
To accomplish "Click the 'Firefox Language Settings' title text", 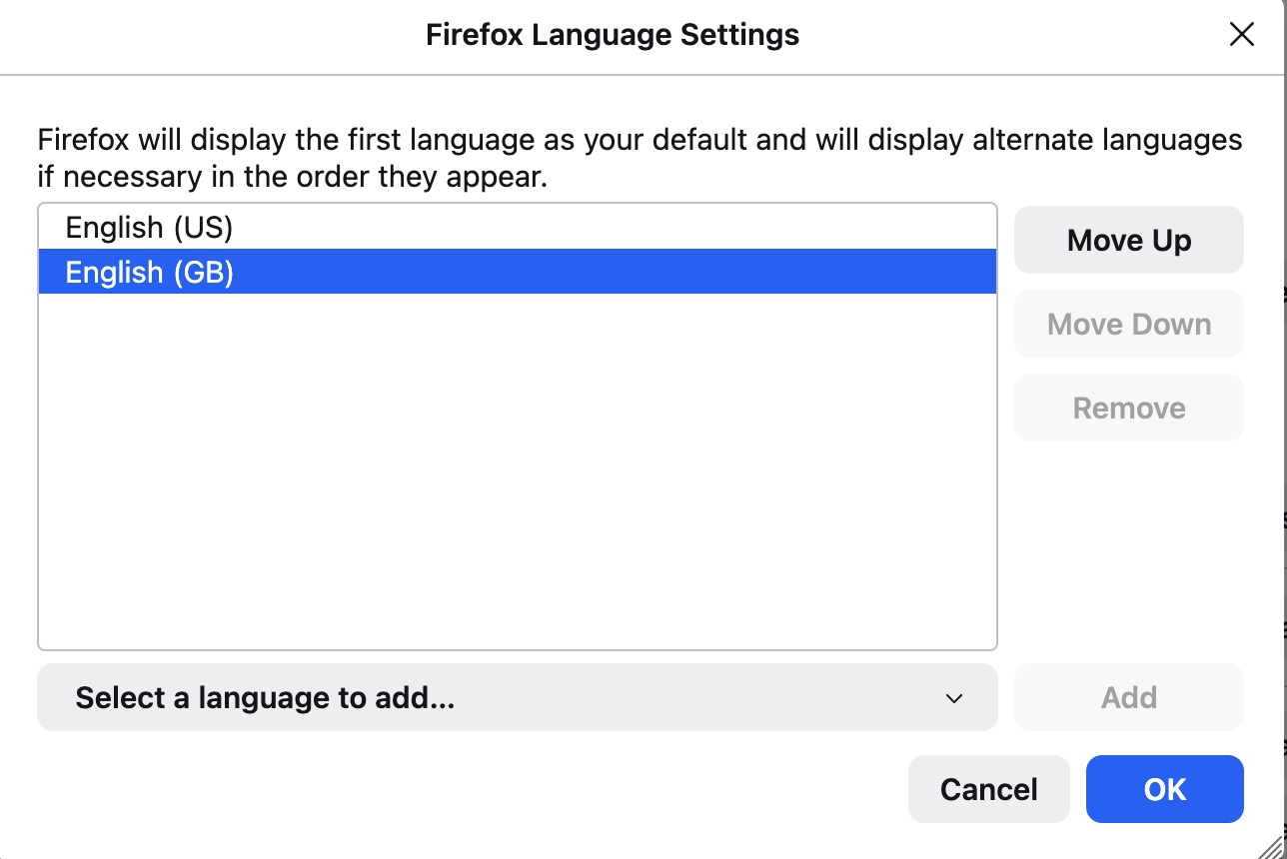I will coord(612,35).
